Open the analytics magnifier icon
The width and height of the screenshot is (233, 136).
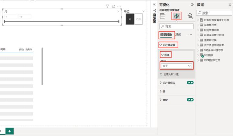(x=190, y=16)
